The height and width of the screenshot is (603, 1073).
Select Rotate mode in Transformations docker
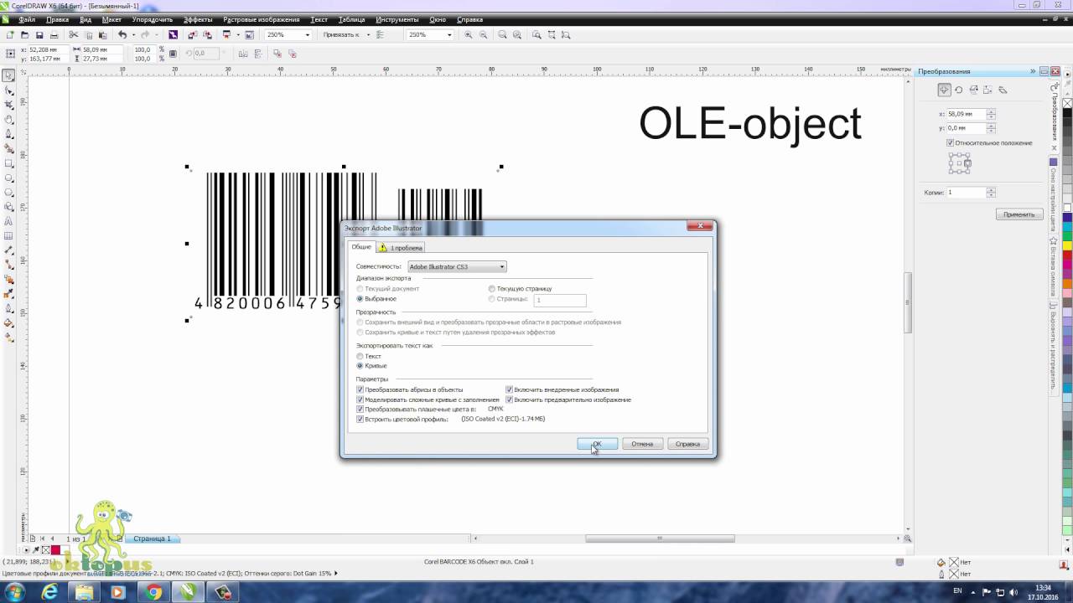tap(959, 90)
